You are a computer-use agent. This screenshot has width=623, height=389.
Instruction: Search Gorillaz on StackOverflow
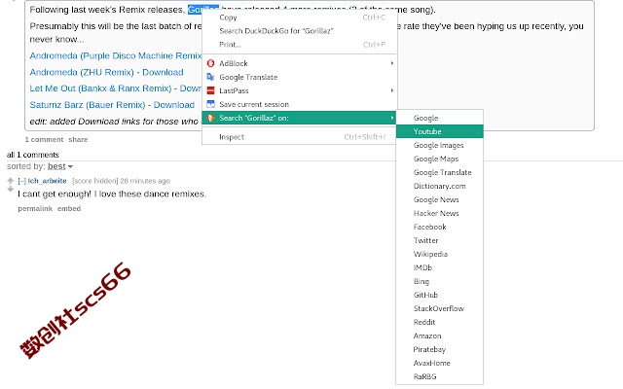click(440, 309)
